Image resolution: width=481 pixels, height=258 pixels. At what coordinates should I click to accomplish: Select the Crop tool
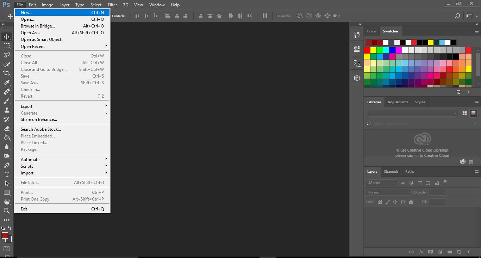[6, 73]
